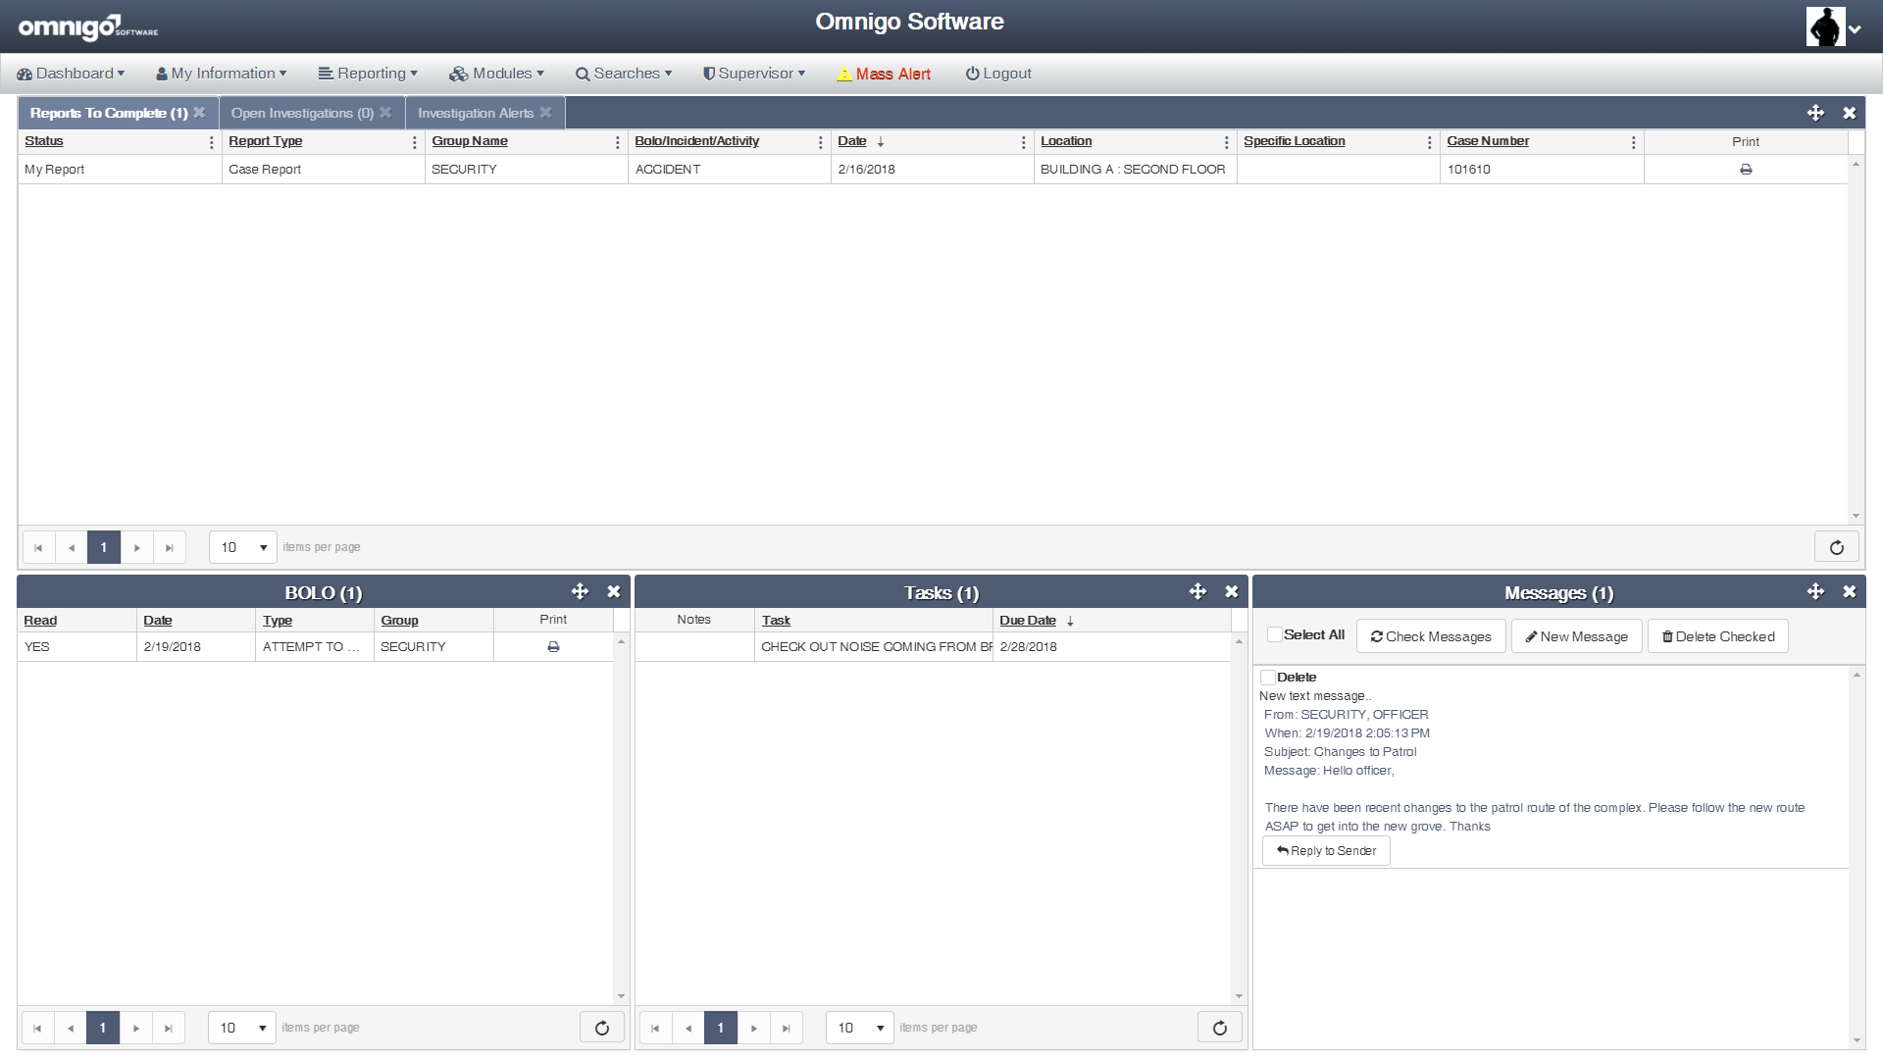Click the New Message button
Image resolution: width=1883 pixels, height=1059 pixels.
coord(1576,636)
